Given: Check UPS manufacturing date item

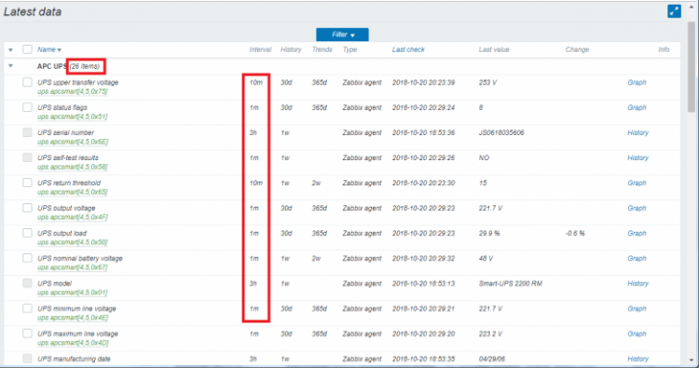Looking at the screenshot, I should pos(27,358).
